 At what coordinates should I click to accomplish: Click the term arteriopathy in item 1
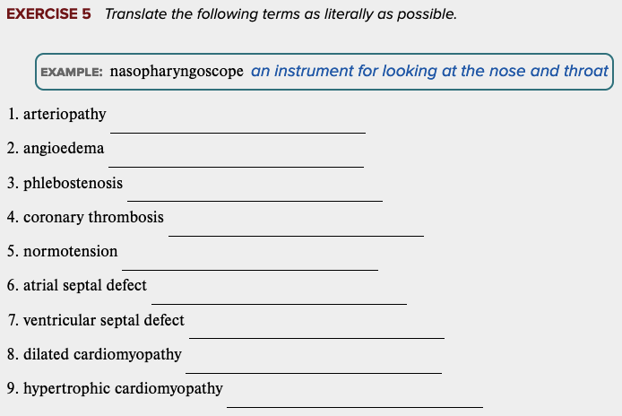point(65,115)
